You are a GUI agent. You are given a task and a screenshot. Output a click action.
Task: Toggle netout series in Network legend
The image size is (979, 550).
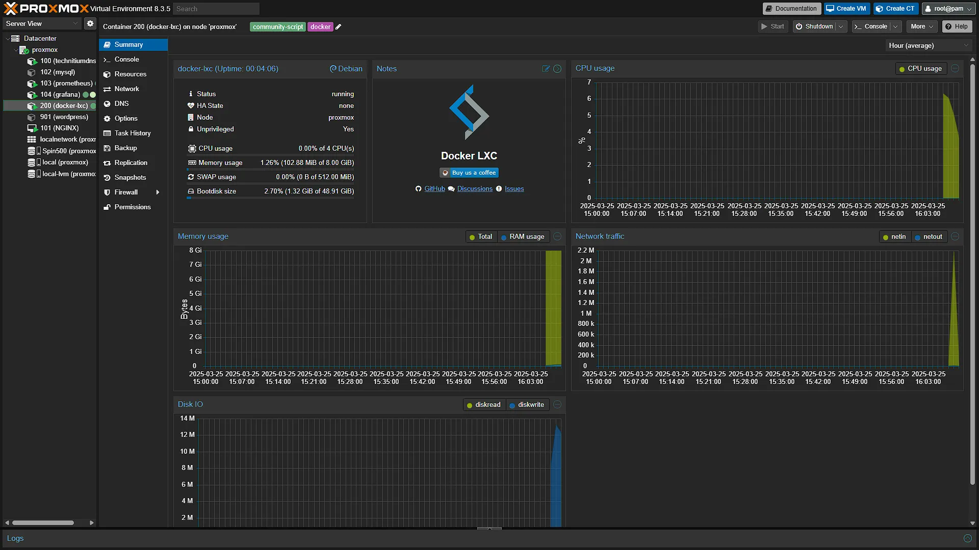[929, 236]
